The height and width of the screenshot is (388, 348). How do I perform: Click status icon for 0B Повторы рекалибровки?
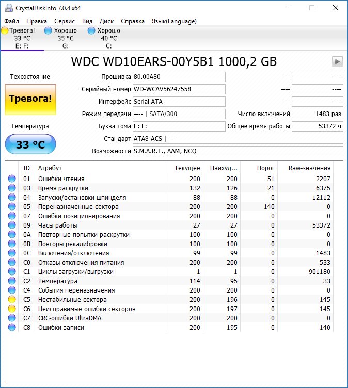pyautogui.click(x=12, y=244)
